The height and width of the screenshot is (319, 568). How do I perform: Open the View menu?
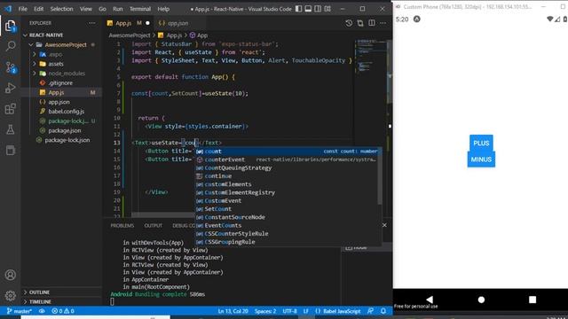click(86, 9)
